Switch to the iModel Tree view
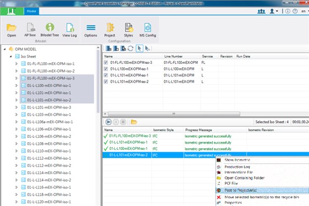 (50, 30)
